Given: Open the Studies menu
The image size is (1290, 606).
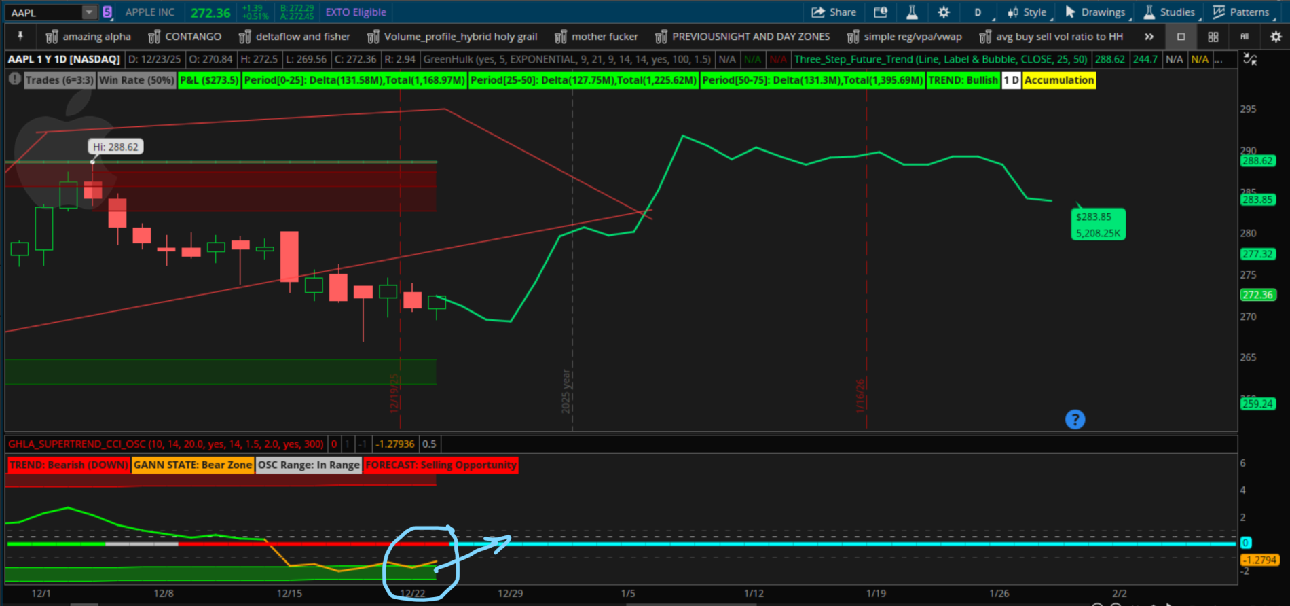Looking at the screenshot, I should 1169,12.
